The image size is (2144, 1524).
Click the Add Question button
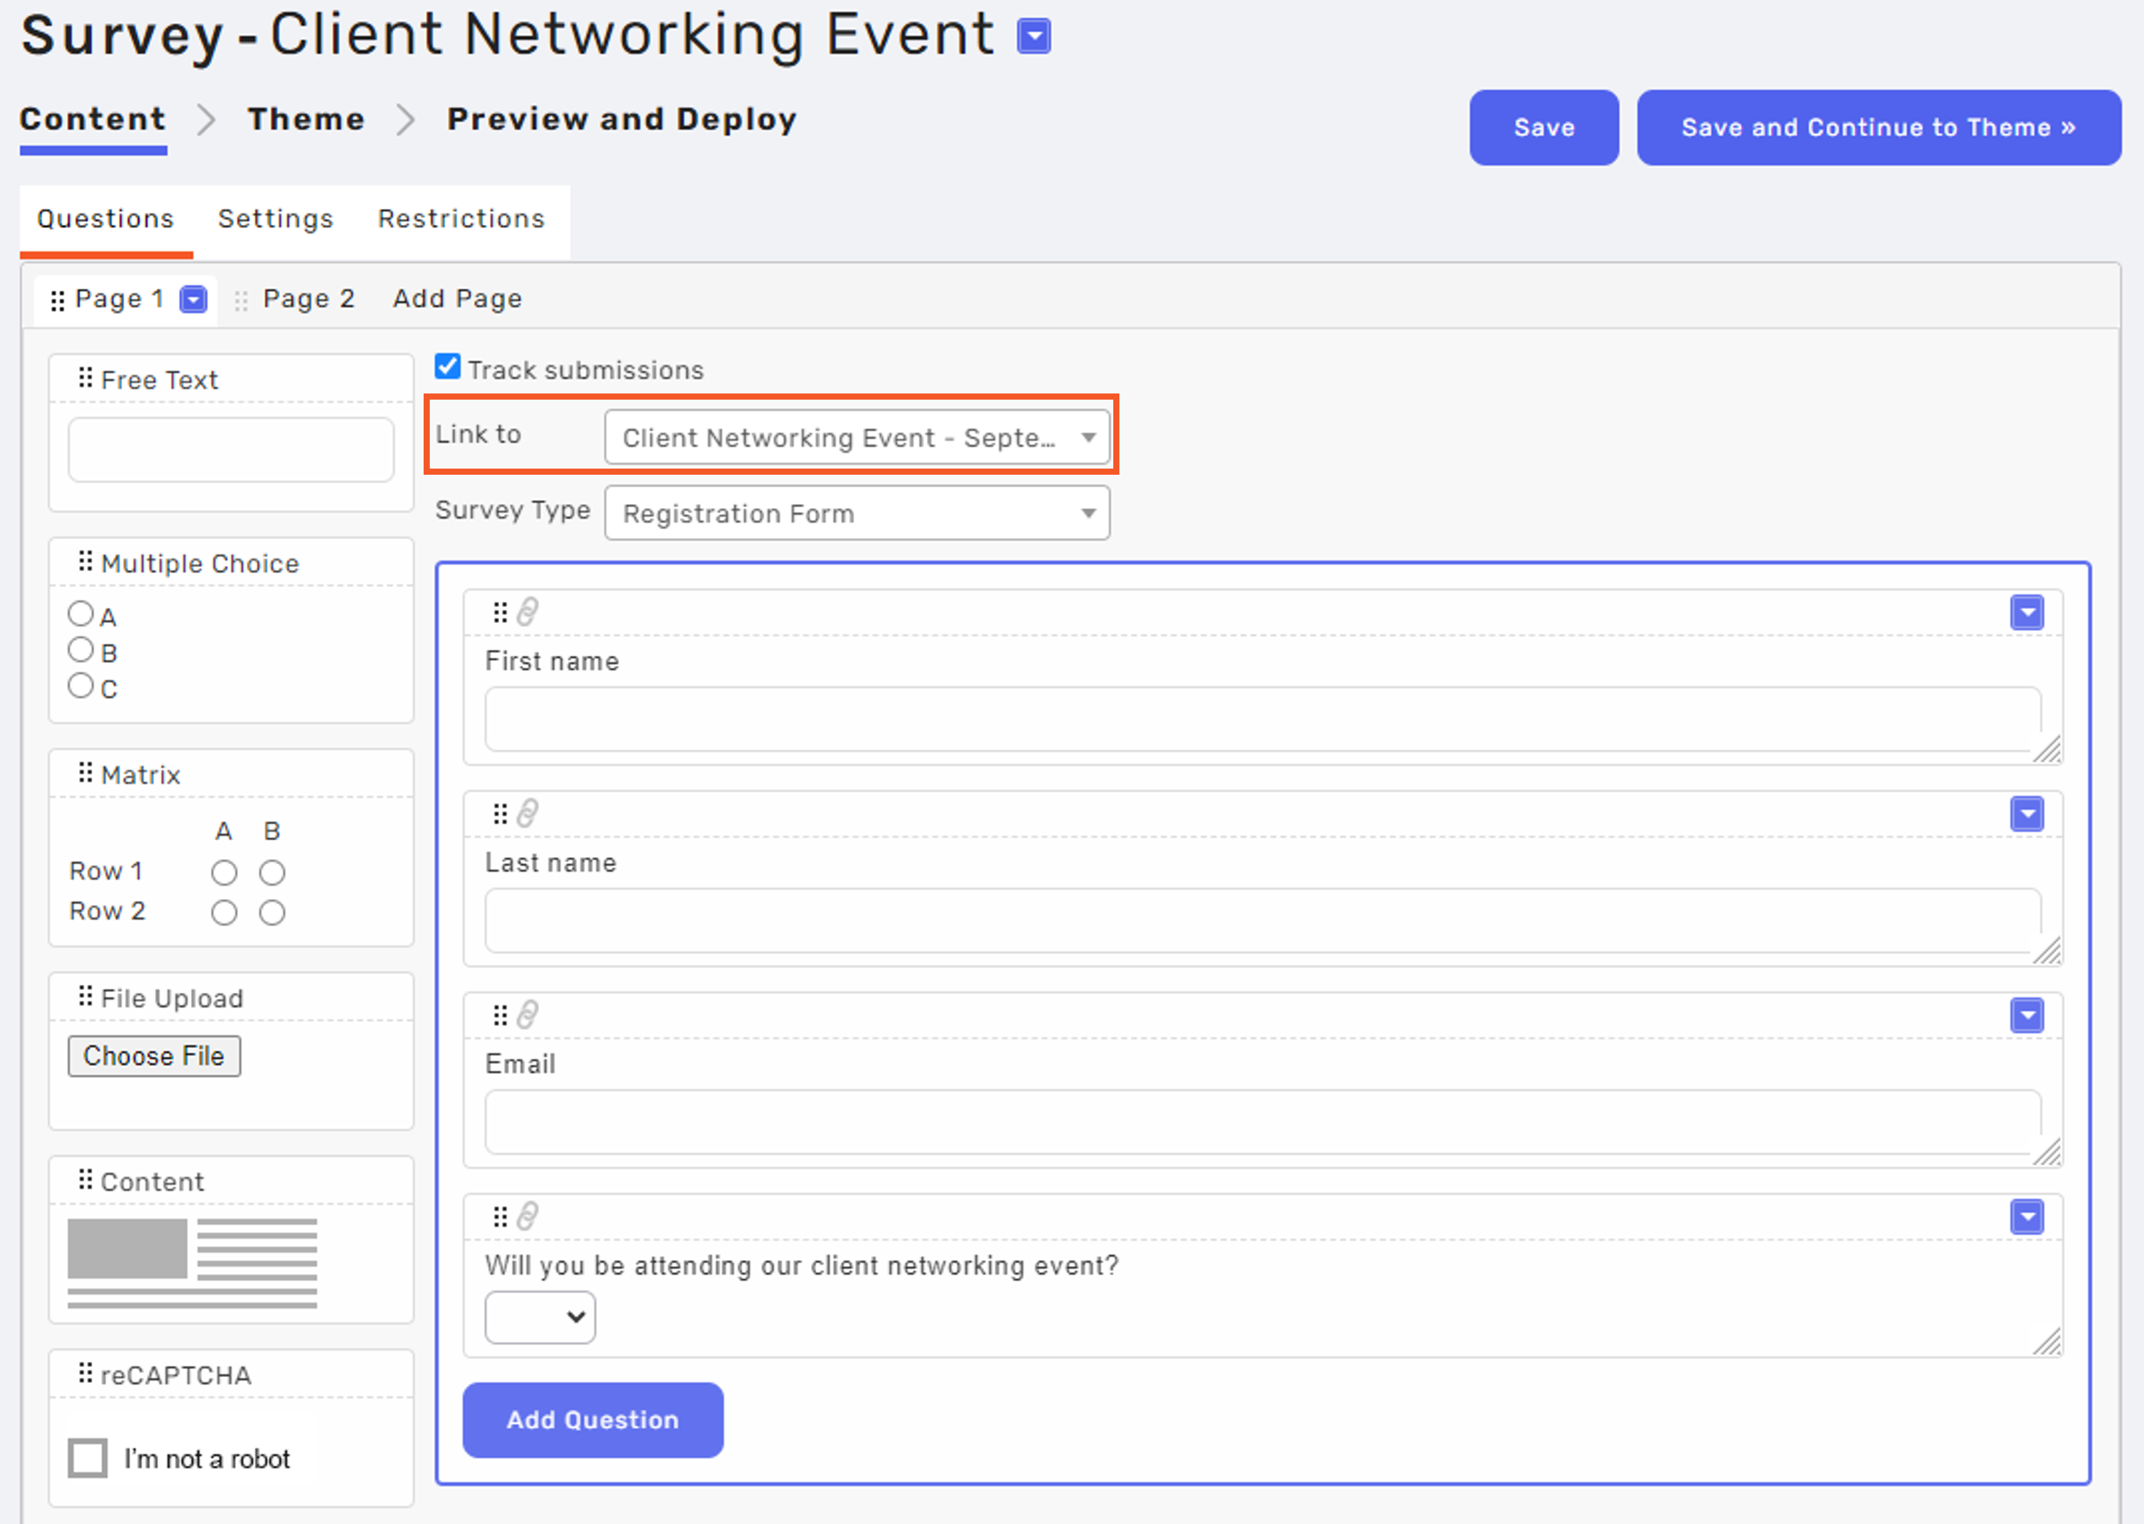click(592, 1419)
